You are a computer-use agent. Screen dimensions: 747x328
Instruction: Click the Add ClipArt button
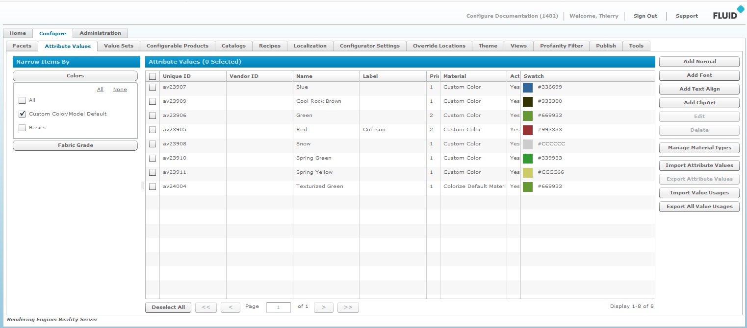[699, 103]
